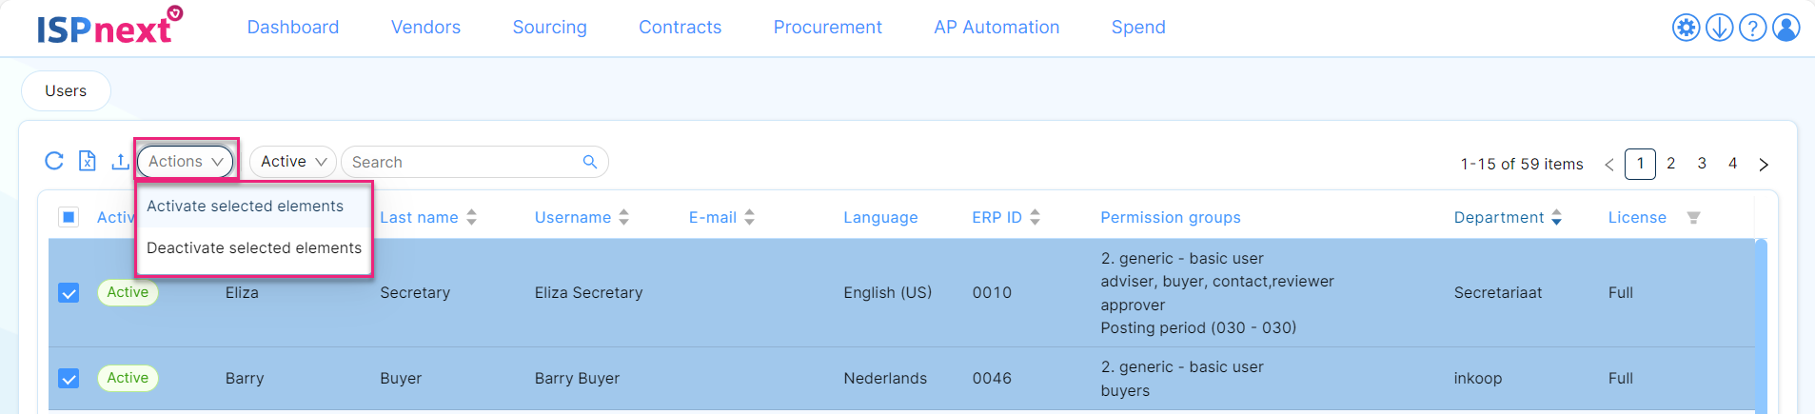Open the Vendors navigation link
1815x414 pixels.
pyautogui.click(x=425, y=28)
